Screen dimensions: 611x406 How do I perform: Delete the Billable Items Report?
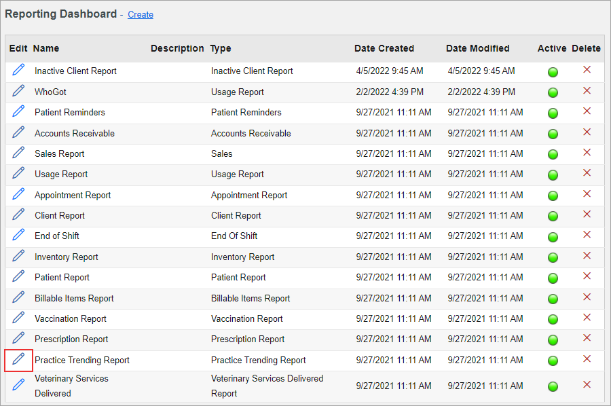coord(587,297)
